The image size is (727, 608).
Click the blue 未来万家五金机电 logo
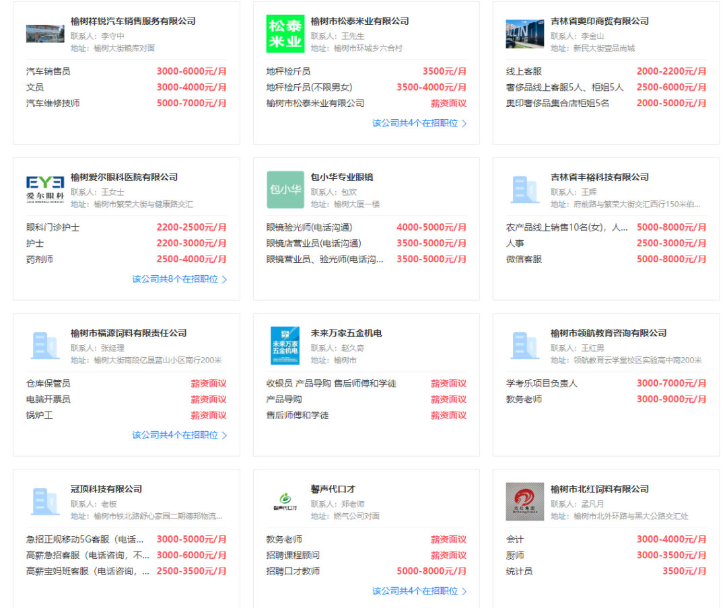(x=285, y=346)
